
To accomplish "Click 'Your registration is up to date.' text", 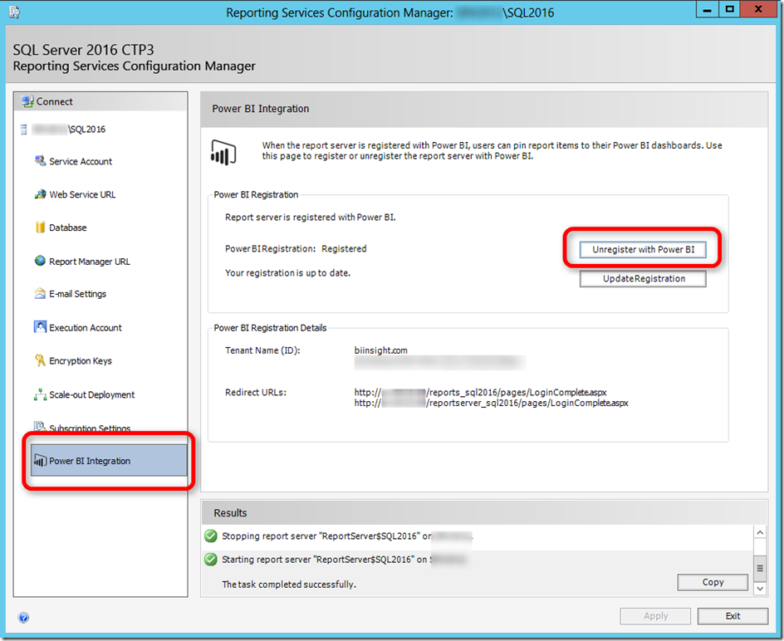I will click(287, 273).
